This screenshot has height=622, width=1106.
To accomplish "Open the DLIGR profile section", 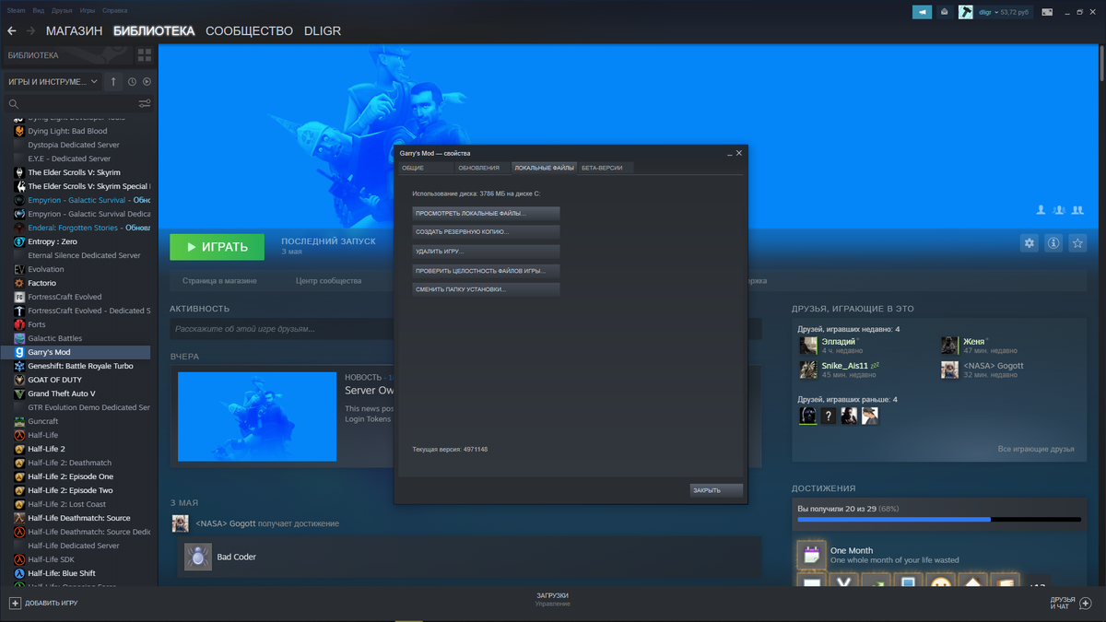I will (323, 30).
